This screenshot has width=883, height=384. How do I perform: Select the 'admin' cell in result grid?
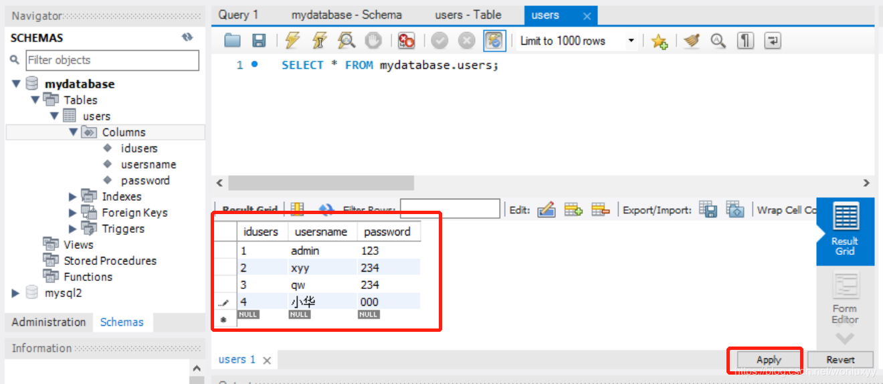coord(322,251)
